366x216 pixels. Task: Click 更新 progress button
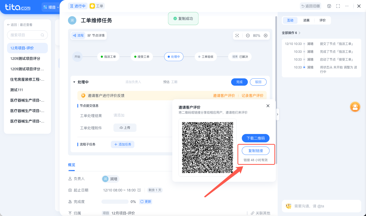[146, 202]
